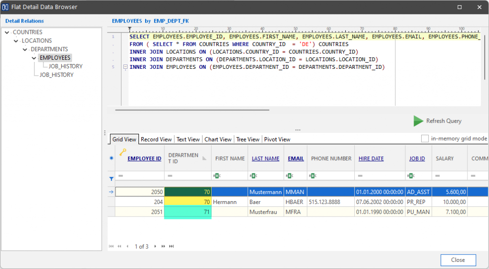
Task: Sort by the JOB ID column header
Action: point(417,159)
